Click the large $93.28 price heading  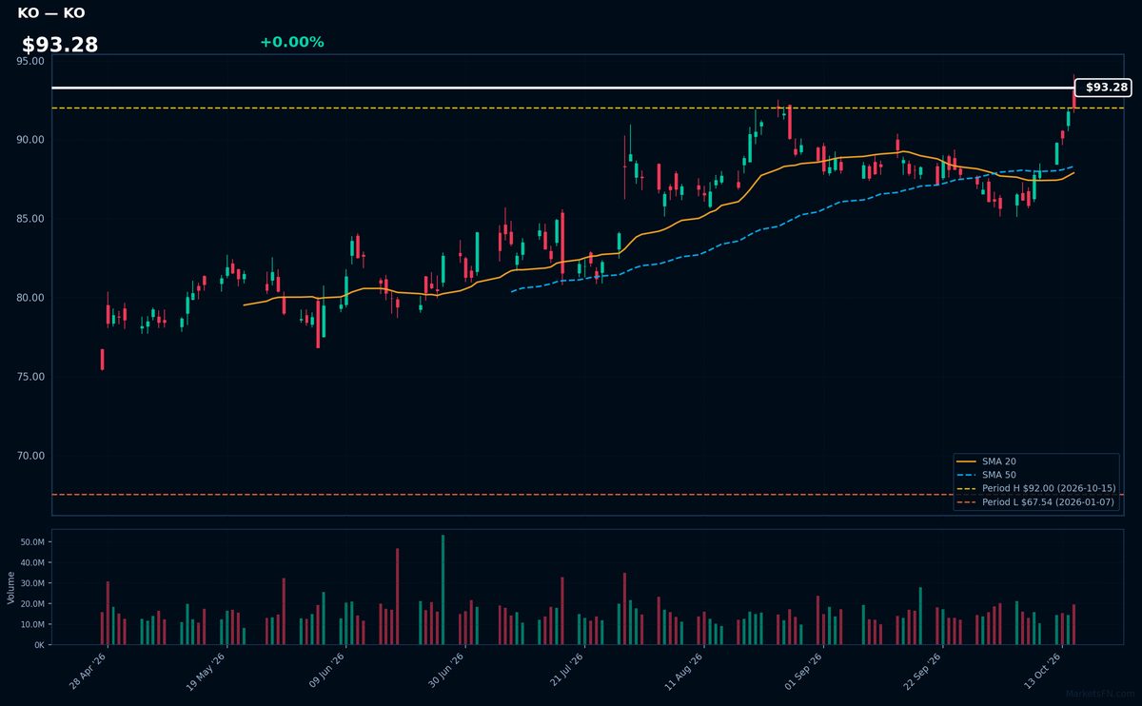pyautogui.click(x=60, y=45)
